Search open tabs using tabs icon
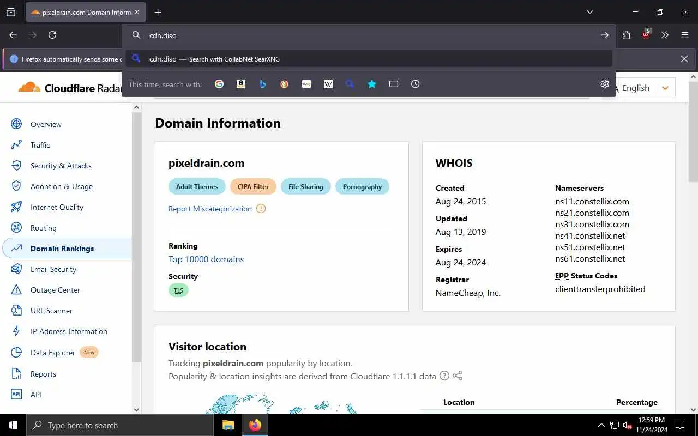Viewport: 698px width, 436px height. pos(394,84)
